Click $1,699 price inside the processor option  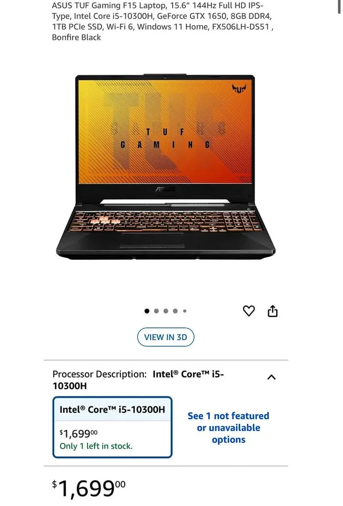click(78, 433)
